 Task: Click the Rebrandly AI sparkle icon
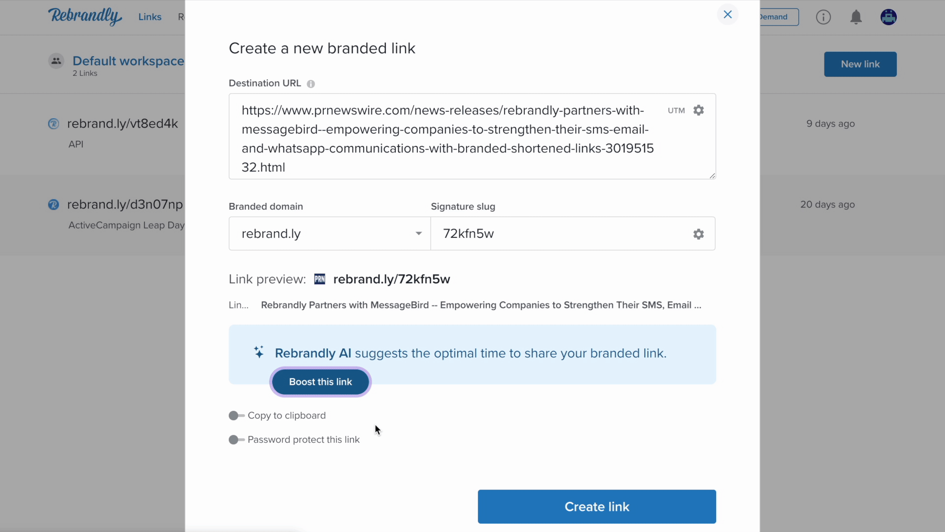pos(259,352)
